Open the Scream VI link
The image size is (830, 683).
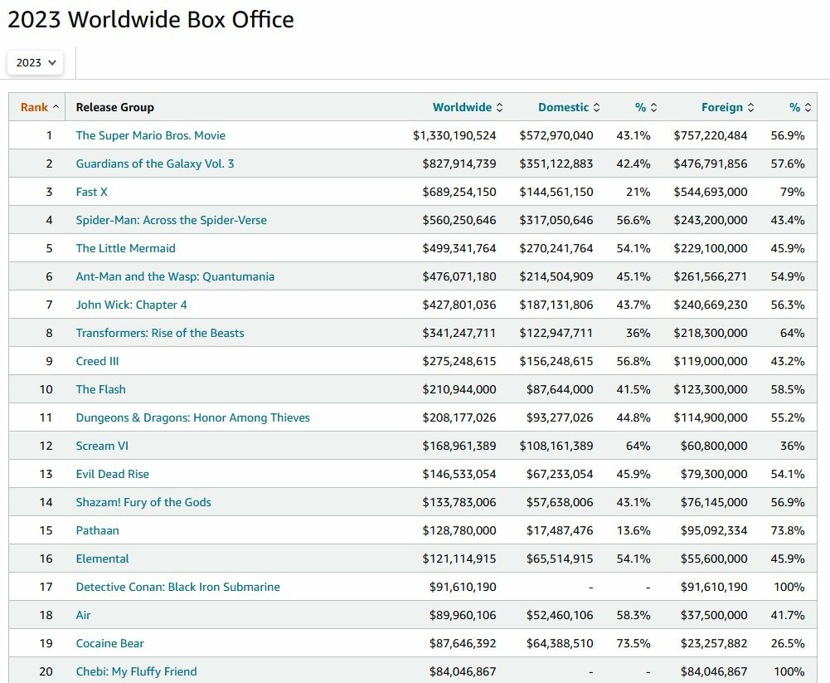102,446
